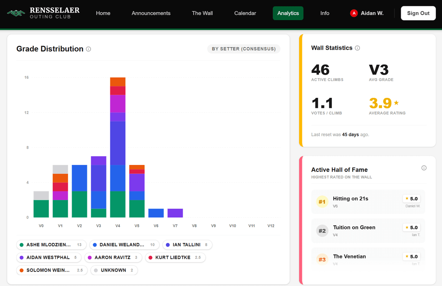Click the 5.0 rating on The Venetian
The height and width of the screenshot is (286, 442).
(x=411, y=257)
